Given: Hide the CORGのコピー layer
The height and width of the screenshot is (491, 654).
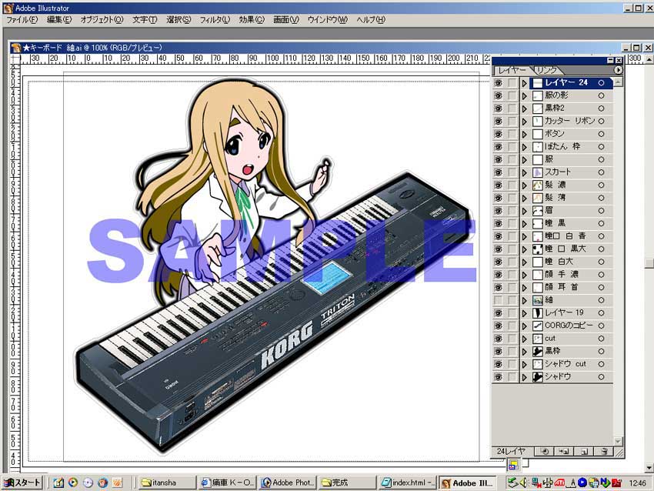Looking at the screenshot, I should [x=499, y=326].
